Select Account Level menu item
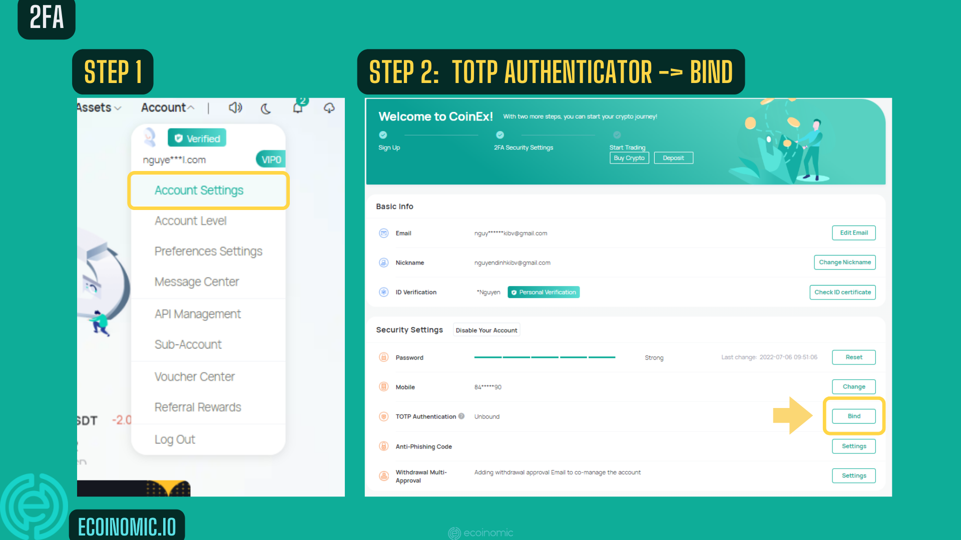 pos(190,220)
